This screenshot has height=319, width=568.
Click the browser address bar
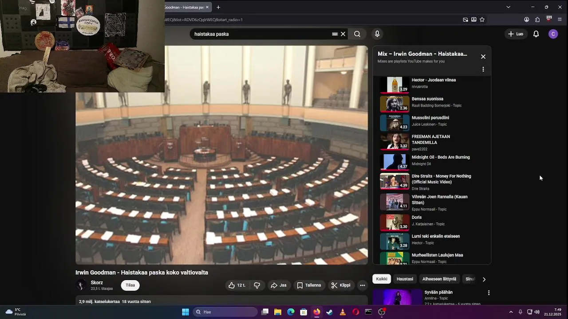[x=311, y=19]
